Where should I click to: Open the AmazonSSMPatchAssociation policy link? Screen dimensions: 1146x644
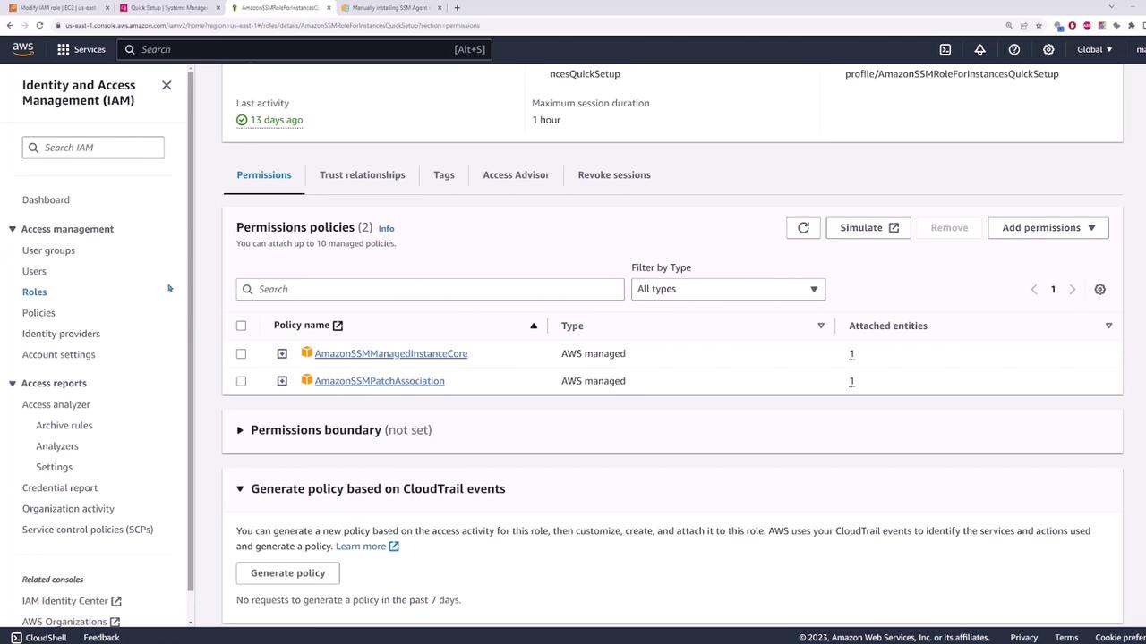(x=380, y=381)
